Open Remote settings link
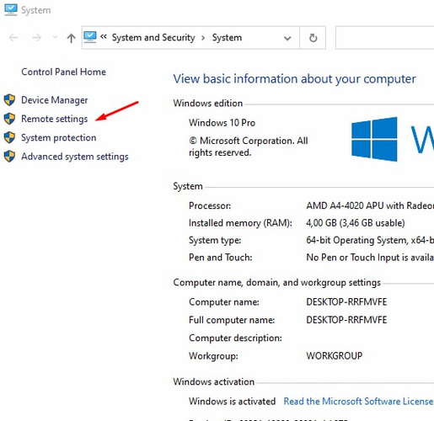Screen dimensions: 434x421 click(55, 119)
